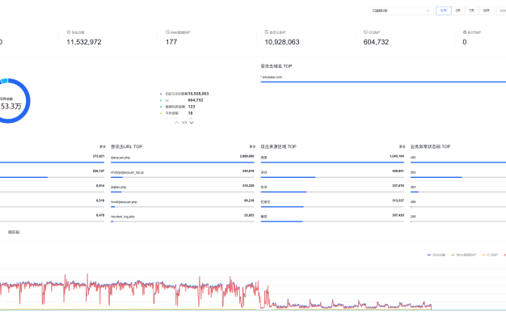Click the custom protection stat icon
This screenshot has width=506, height=312.
pyautogui.click(x=267, y=32)
